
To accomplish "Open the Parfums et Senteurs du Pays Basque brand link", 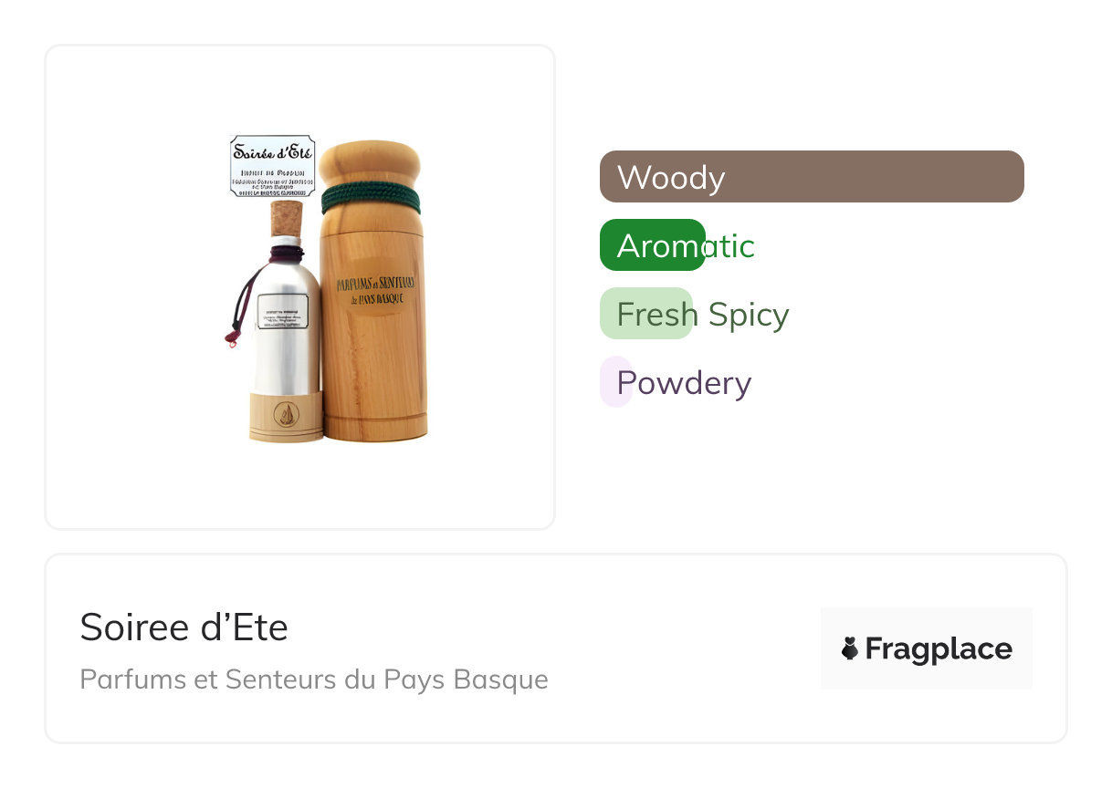I will [x=314, y=680].
